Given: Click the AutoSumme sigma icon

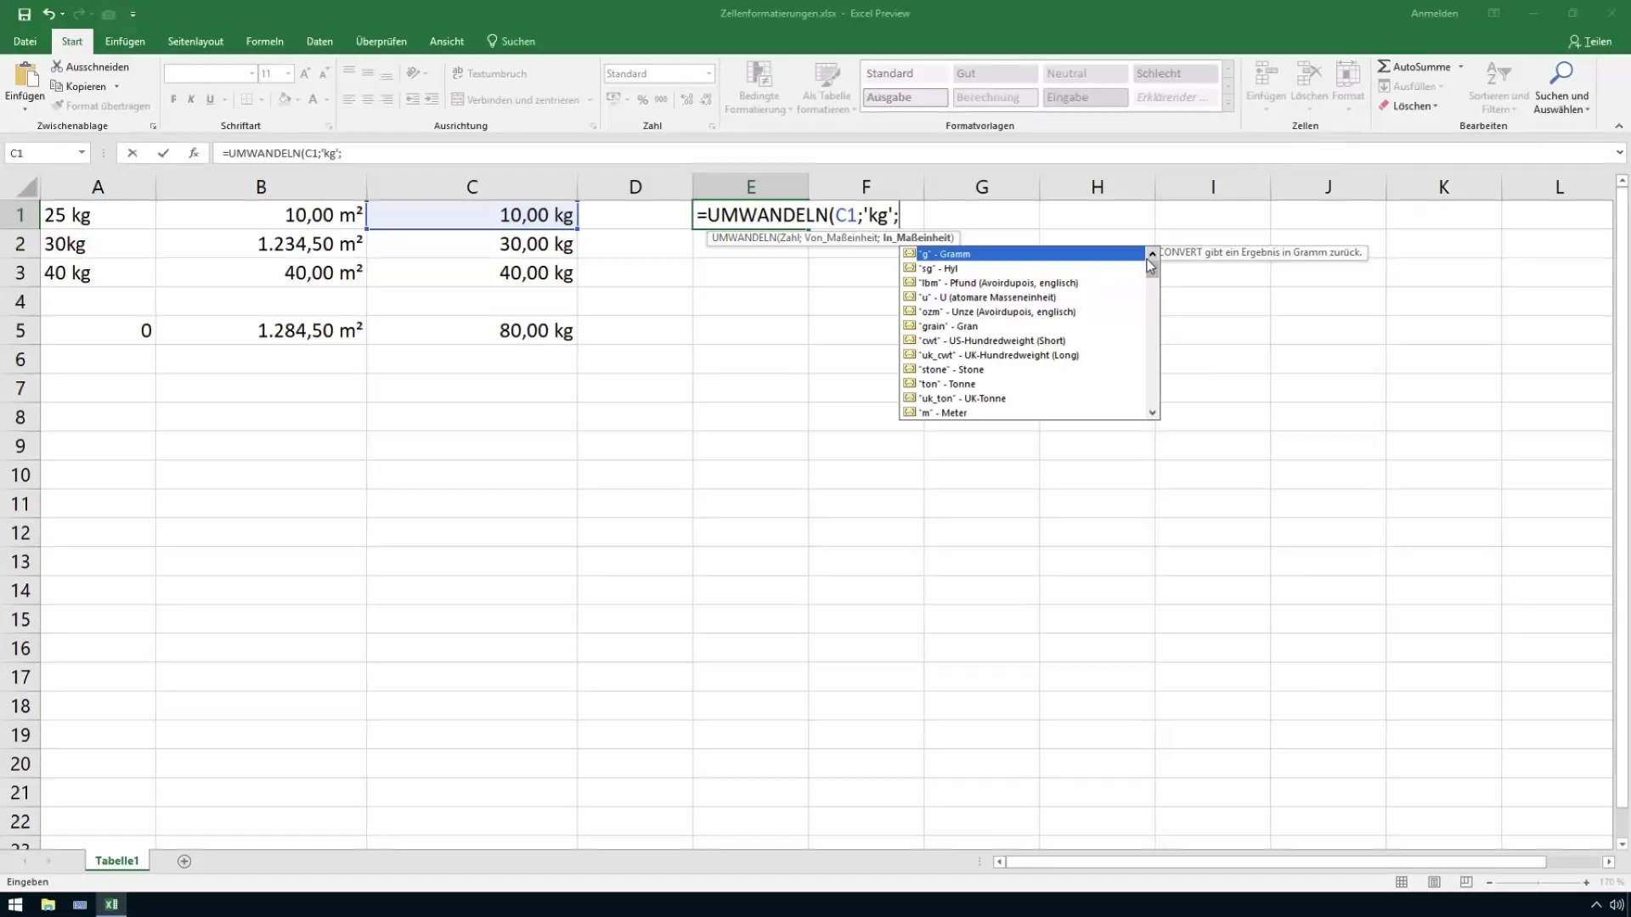Looking at the screenshot, I should point(1384,66).
